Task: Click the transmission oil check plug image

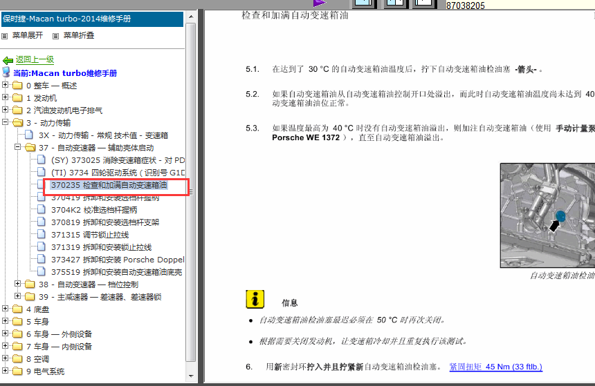Action: coord(547,215)
